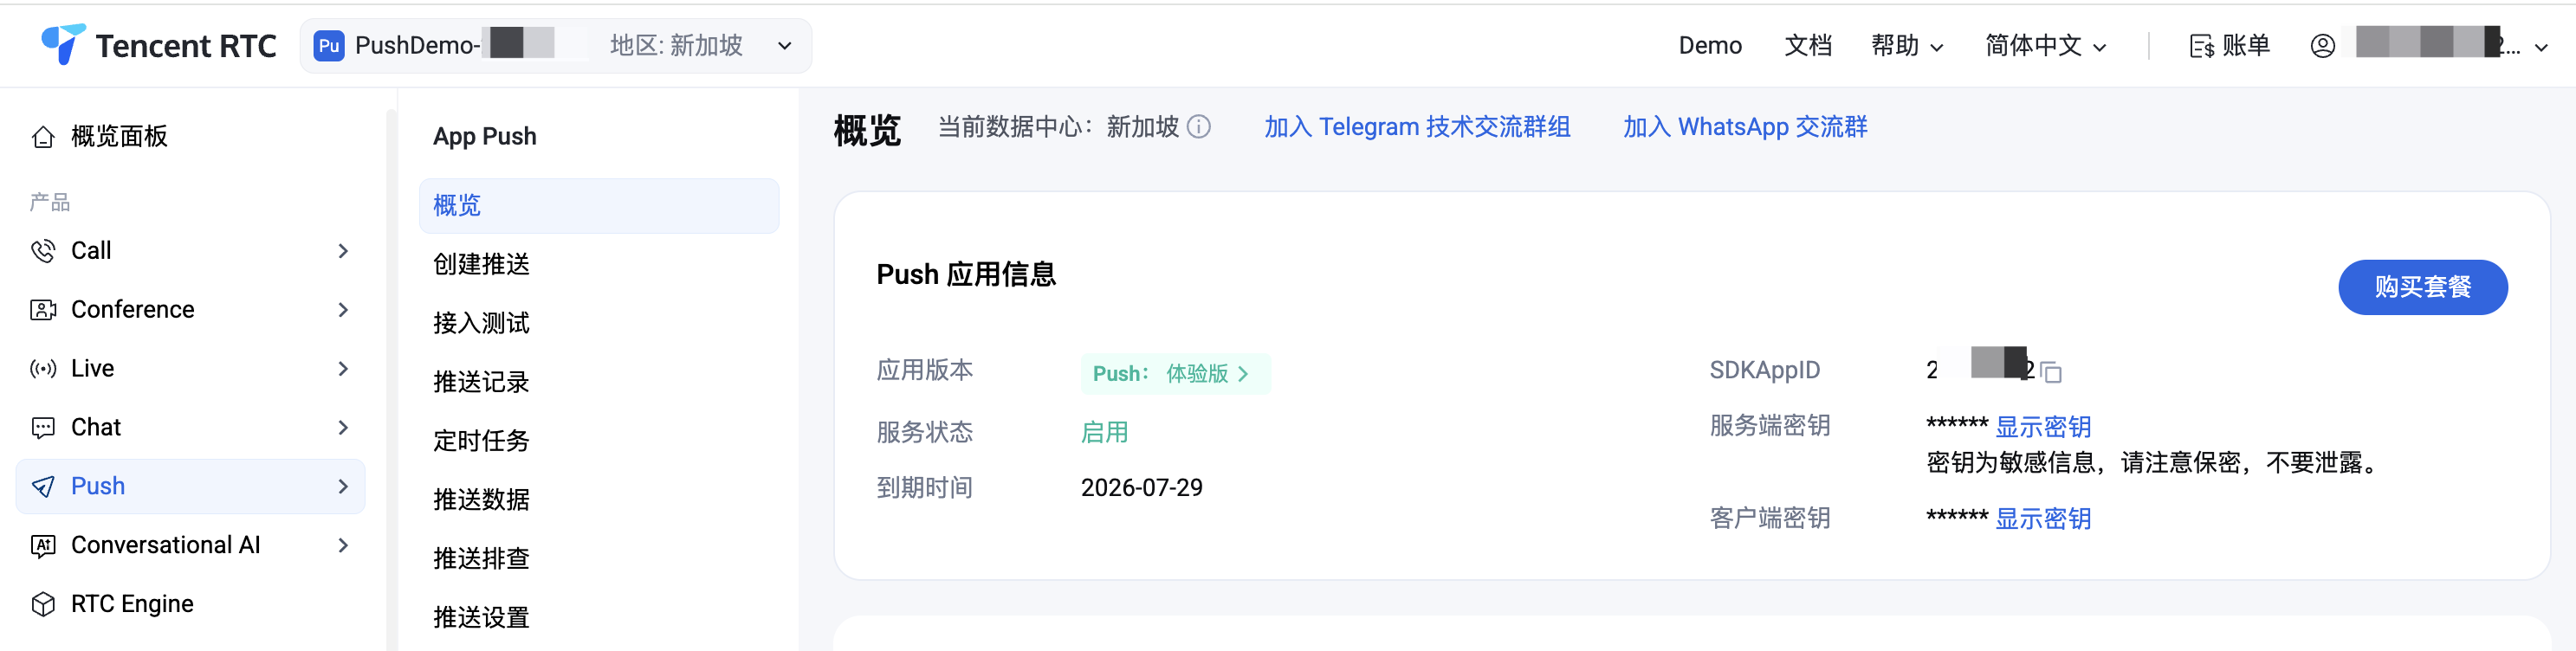Click the Live broadcast icon
The height and width of the screenshot is (651, 2576).
[x=43, y=369]
